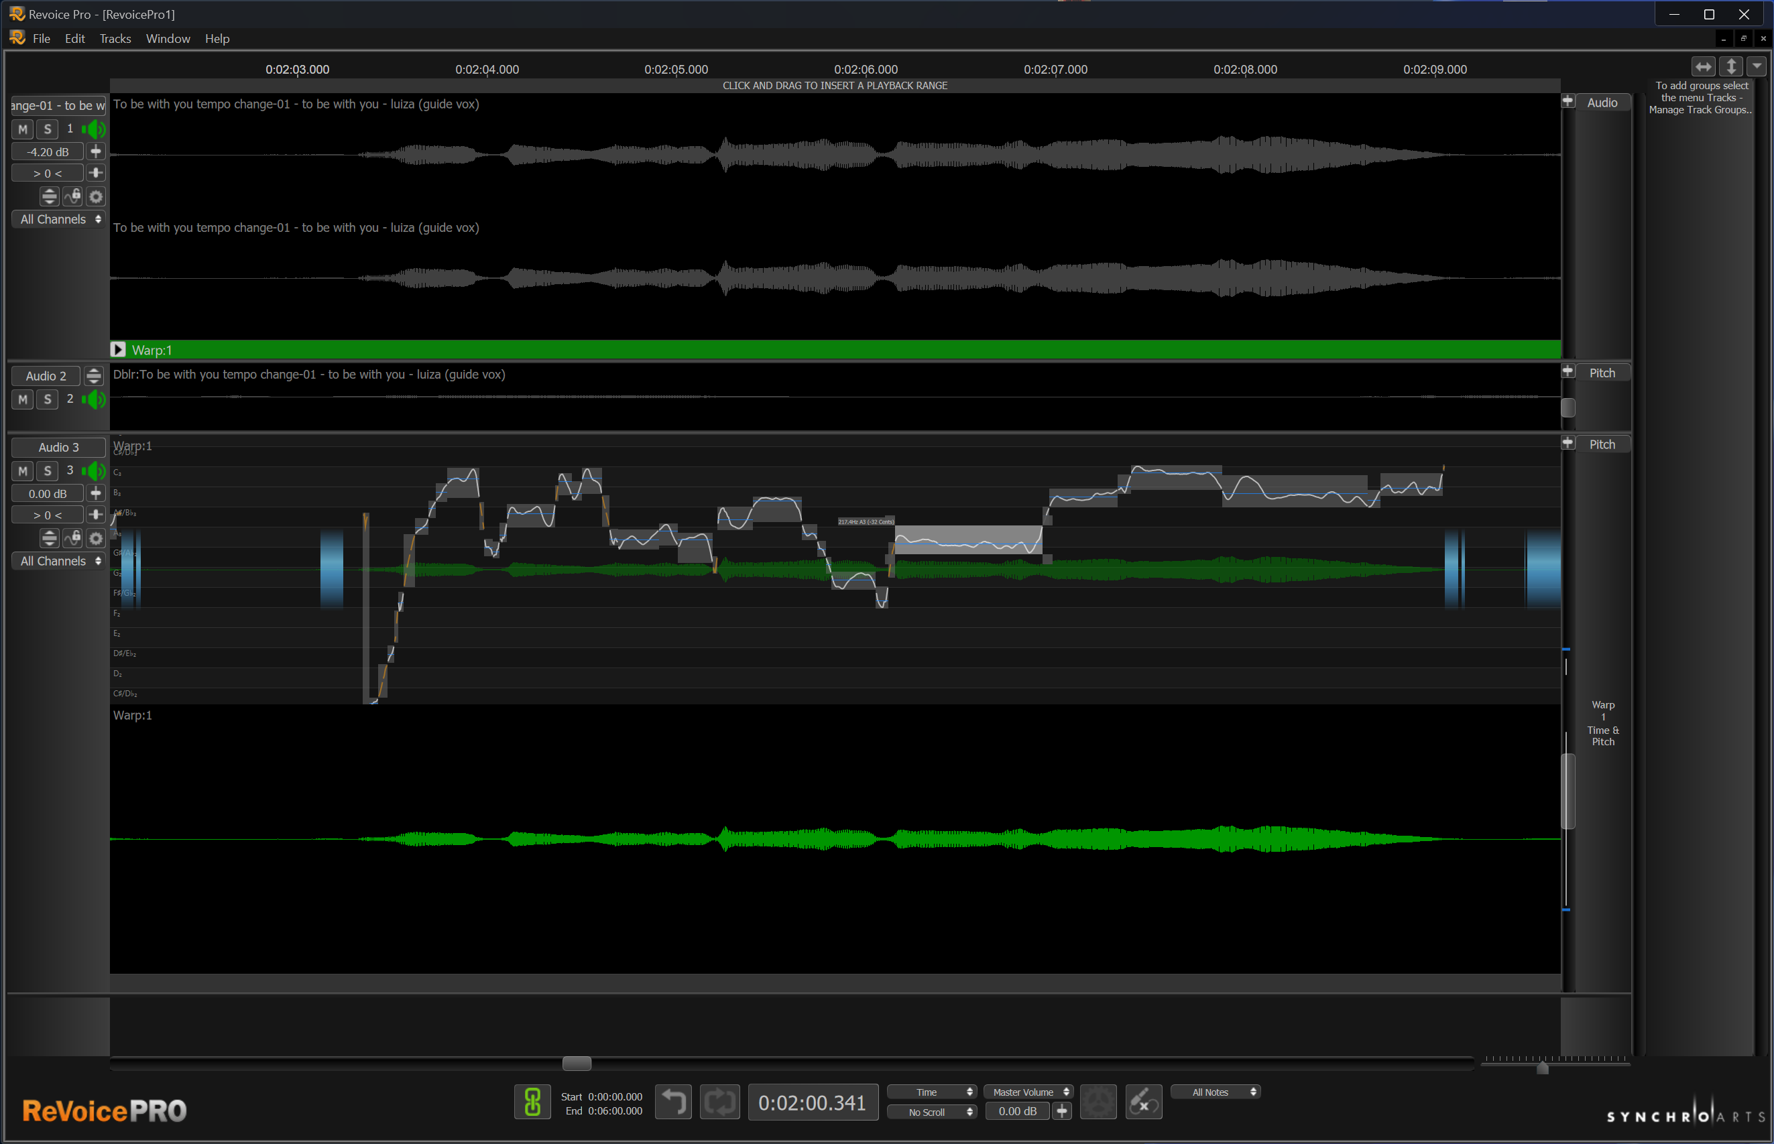The width and height of the screenshot is (1774, 1144).
Task: Open the top-right down-arrow view menu
Action: pyautogui.click(x=1757, y=67)
